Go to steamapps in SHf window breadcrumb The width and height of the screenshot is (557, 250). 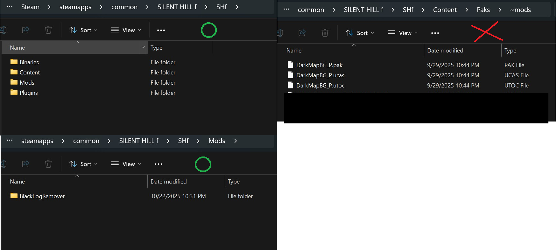click(x=75, y=7)
